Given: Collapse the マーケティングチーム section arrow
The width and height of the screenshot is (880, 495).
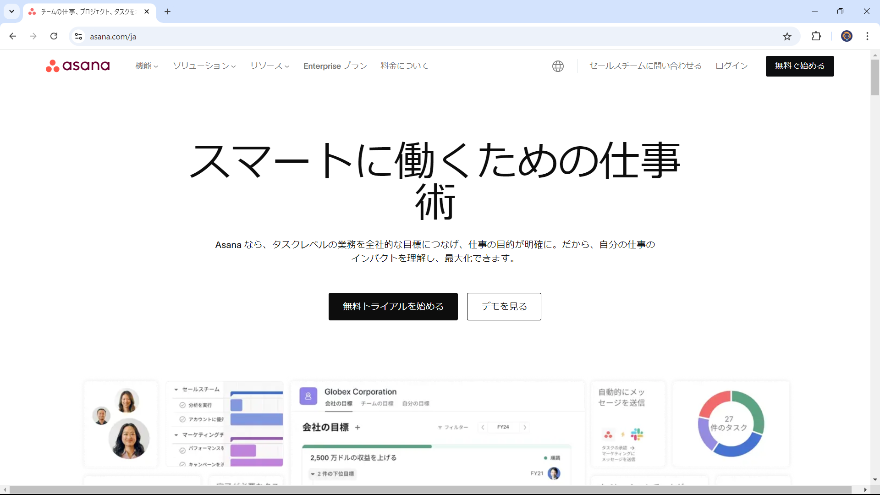Looking at the screenshot, I should point(176,435).
